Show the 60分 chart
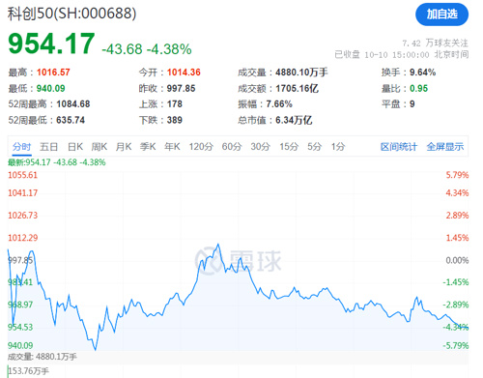 pyautogui.click(x=232, y=147)
